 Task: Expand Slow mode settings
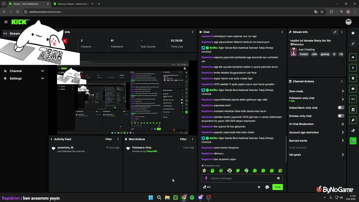coord(343,91)
